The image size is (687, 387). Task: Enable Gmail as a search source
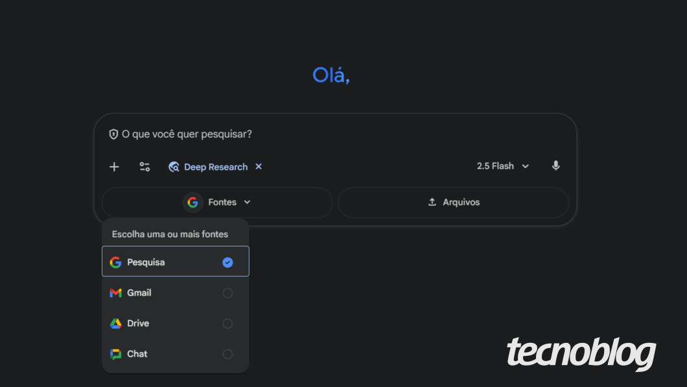click(227, 292)
